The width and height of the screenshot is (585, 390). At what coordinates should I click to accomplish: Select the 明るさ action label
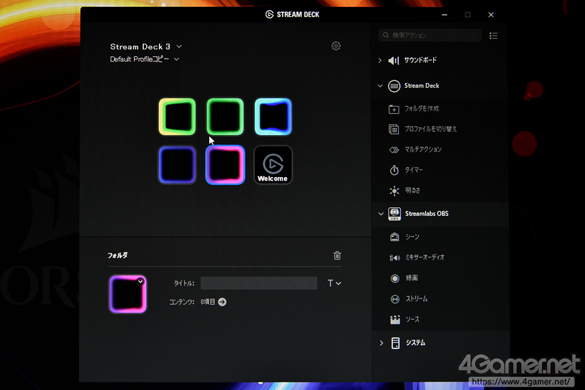click(412, 191)
